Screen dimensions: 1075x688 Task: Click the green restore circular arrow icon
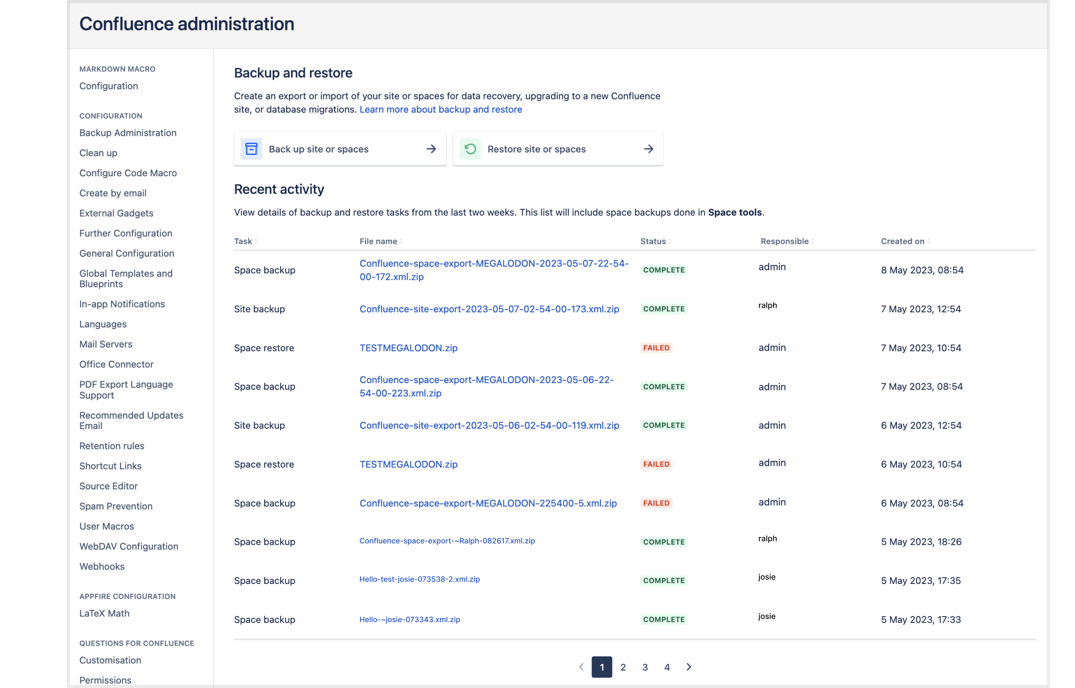click(470, 149)
